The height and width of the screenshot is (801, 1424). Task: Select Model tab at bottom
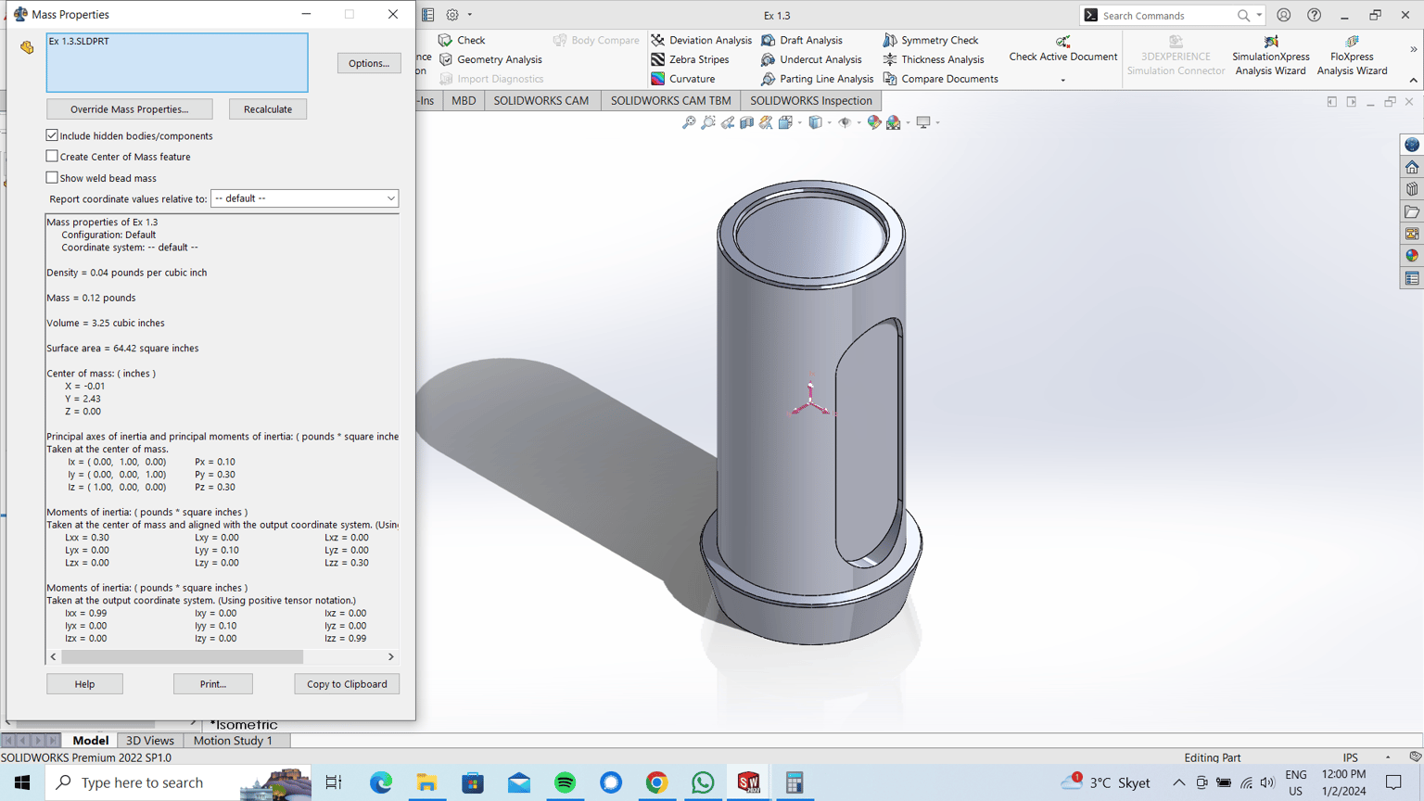click(91, 741)
